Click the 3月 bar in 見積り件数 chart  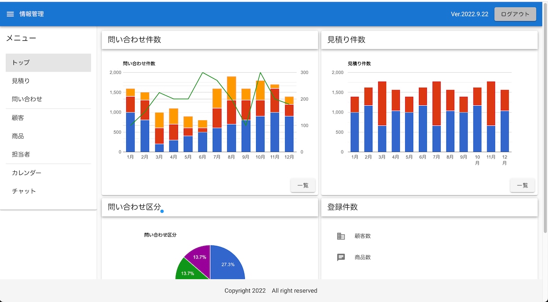(x=382, y=117)
